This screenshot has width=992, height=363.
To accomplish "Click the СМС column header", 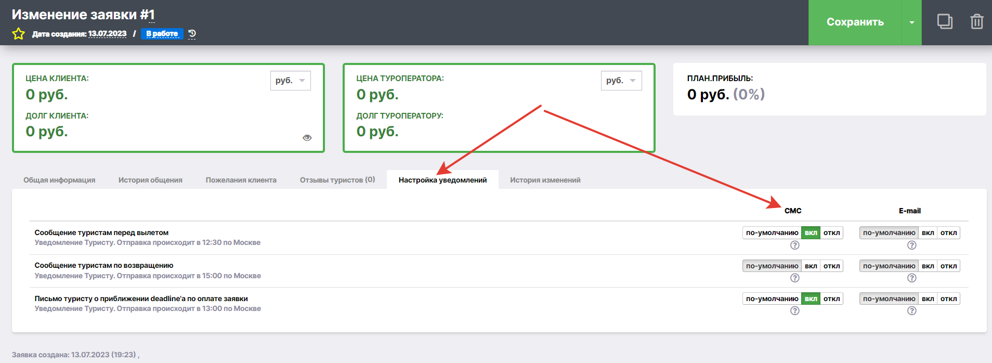I will tap(793, 211).
